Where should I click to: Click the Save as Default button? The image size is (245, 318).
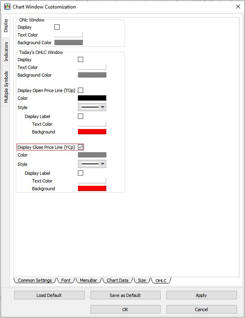(125, 295)
